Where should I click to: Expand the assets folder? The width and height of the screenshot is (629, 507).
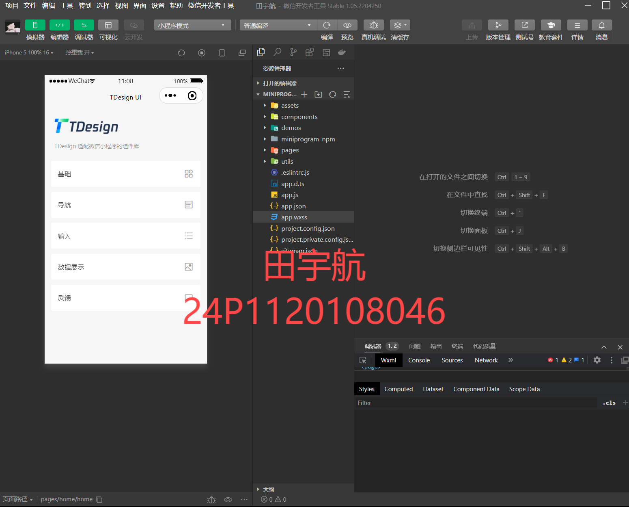click(x=303, y=105)
